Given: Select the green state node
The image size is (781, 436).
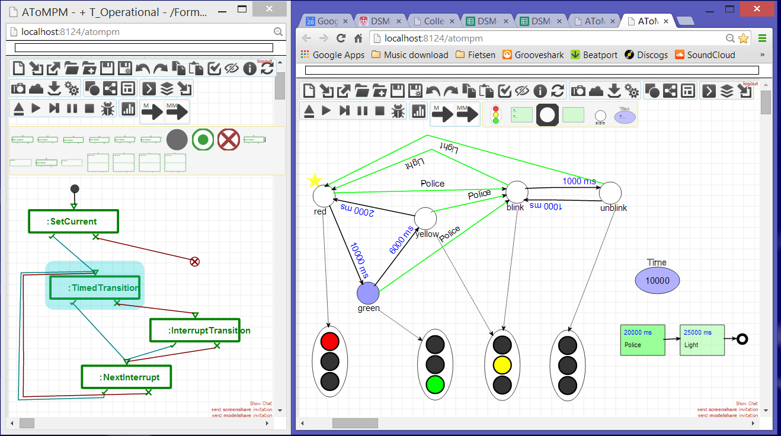Looking at the screenshot, I should (368, 293).
